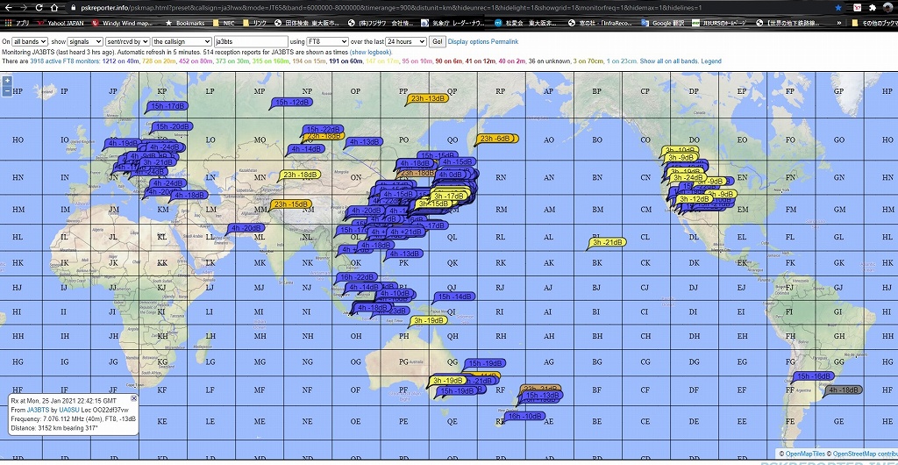
Task: Select the '191 on 60m' band link
Action: (346, 61)
